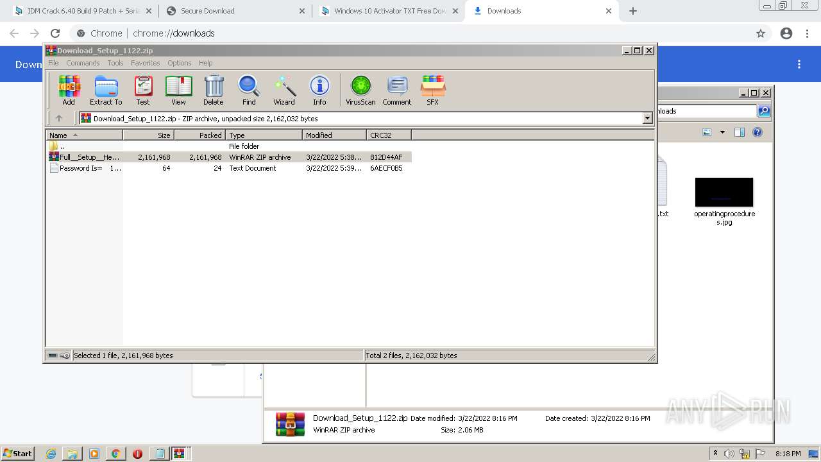
Task: Select the Full__Setup__He... zip file
Action: [229, 157]
